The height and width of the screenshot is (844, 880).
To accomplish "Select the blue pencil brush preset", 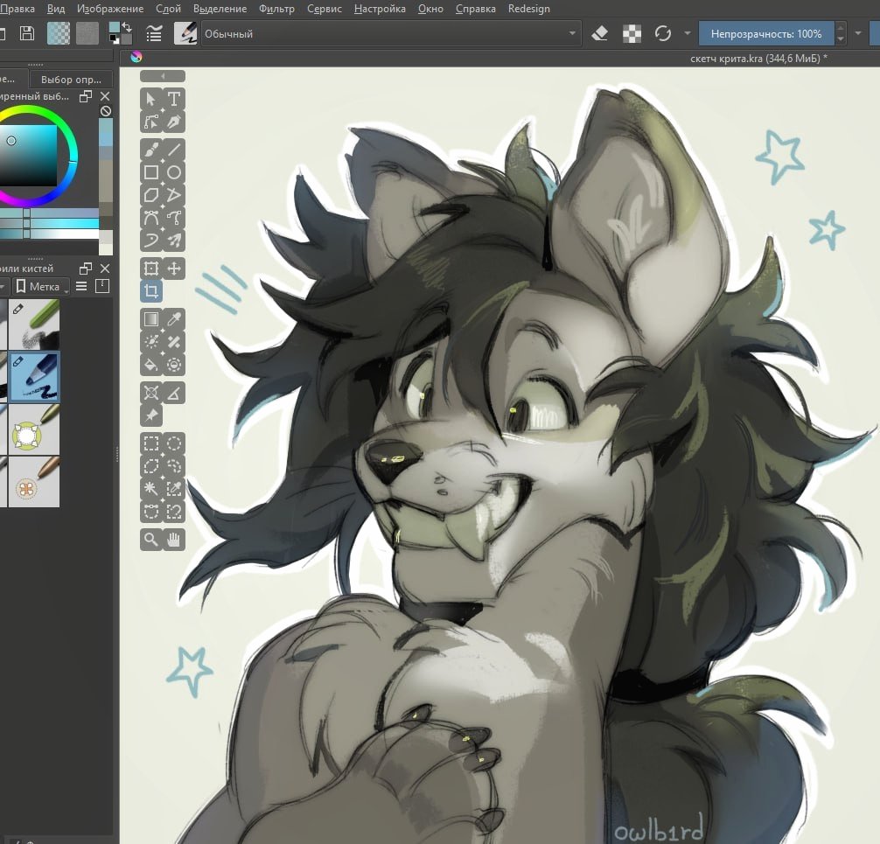I will click(33, 377).
